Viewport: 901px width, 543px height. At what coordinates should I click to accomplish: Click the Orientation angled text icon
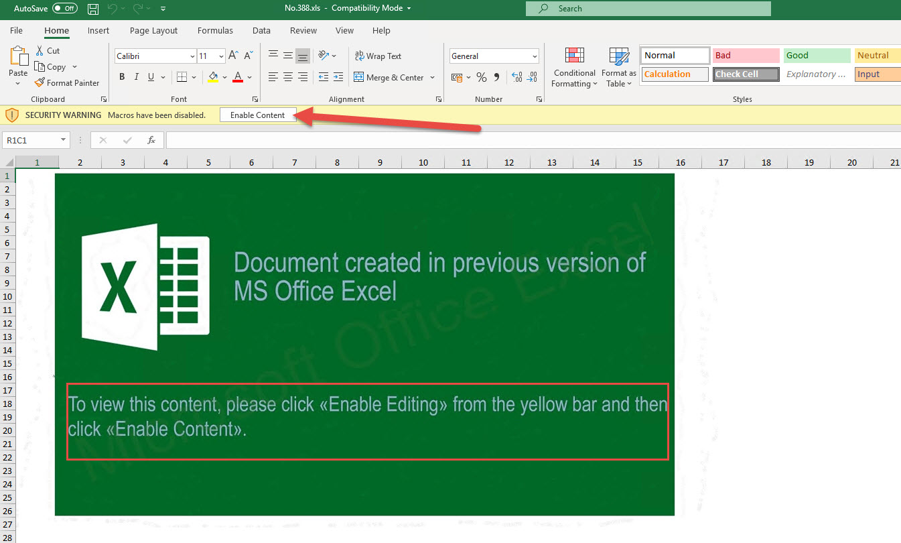pos(324,56)
